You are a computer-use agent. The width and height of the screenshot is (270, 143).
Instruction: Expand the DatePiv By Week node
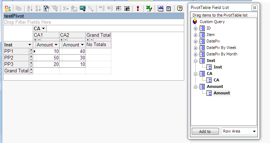[195, 48]
